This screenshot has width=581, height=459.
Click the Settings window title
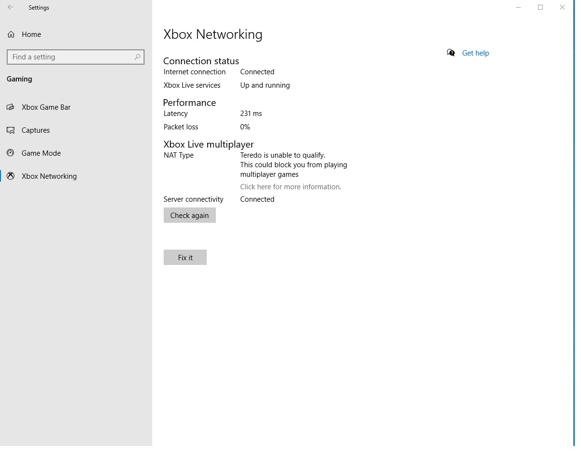pos(39,8)
